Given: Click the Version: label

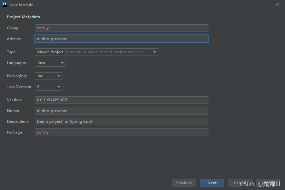Looking at the screenshot, I should [x=15, y=100].
